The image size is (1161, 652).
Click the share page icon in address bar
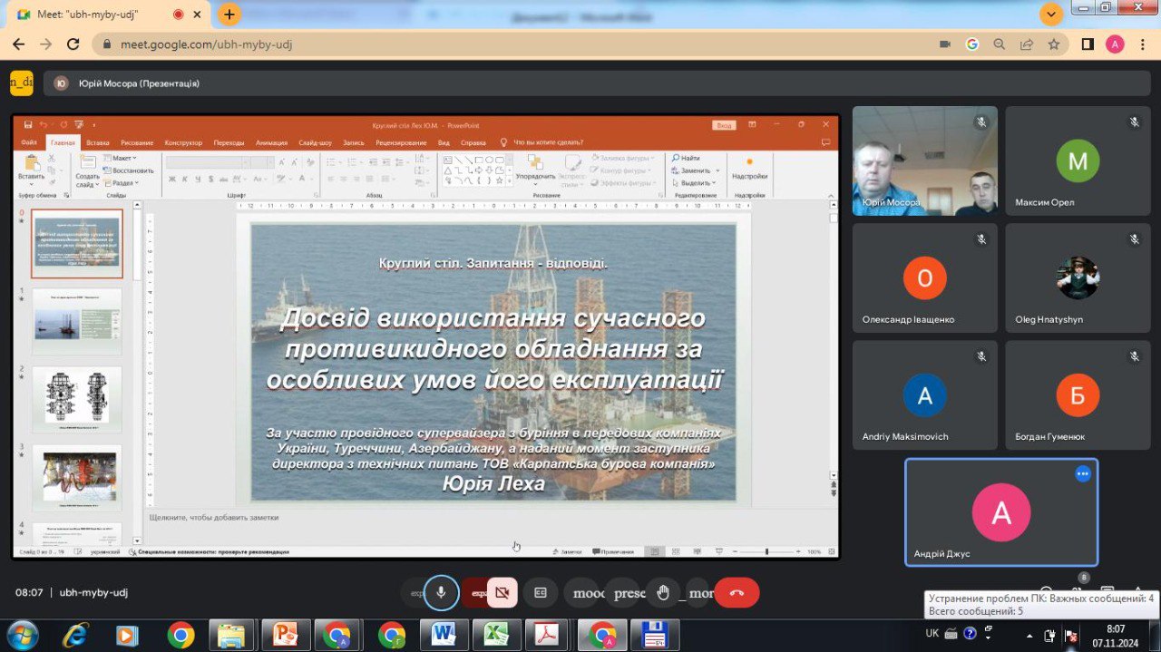tap(1026, 44)
